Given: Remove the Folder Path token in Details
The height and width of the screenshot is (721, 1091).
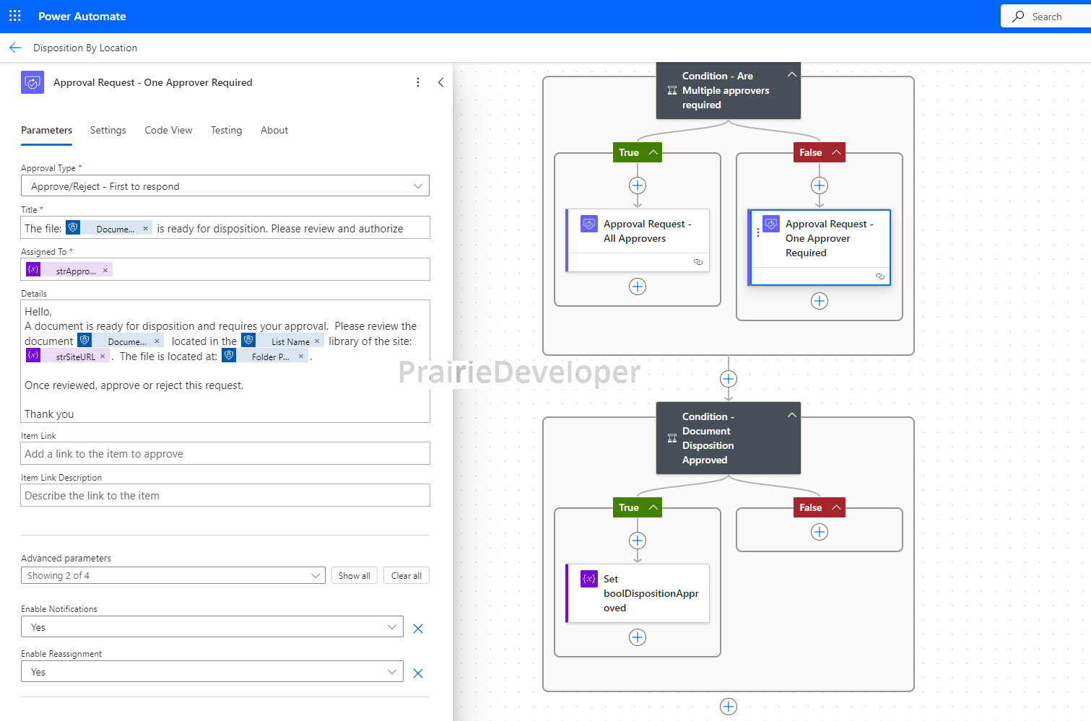Looking at the screenshot, I should pos(301,357).
